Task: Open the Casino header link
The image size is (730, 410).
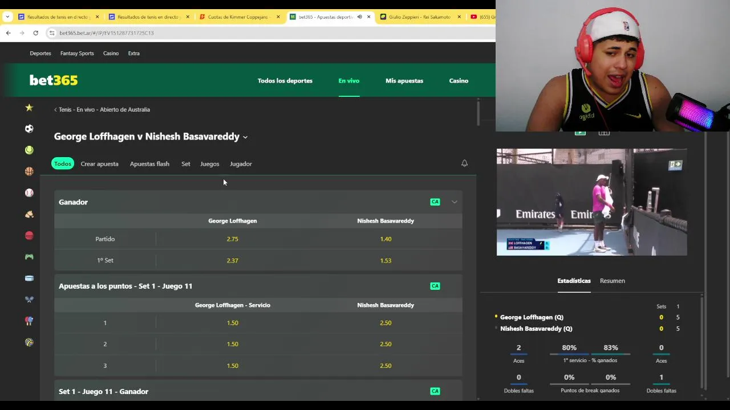Action: point(459,80)
